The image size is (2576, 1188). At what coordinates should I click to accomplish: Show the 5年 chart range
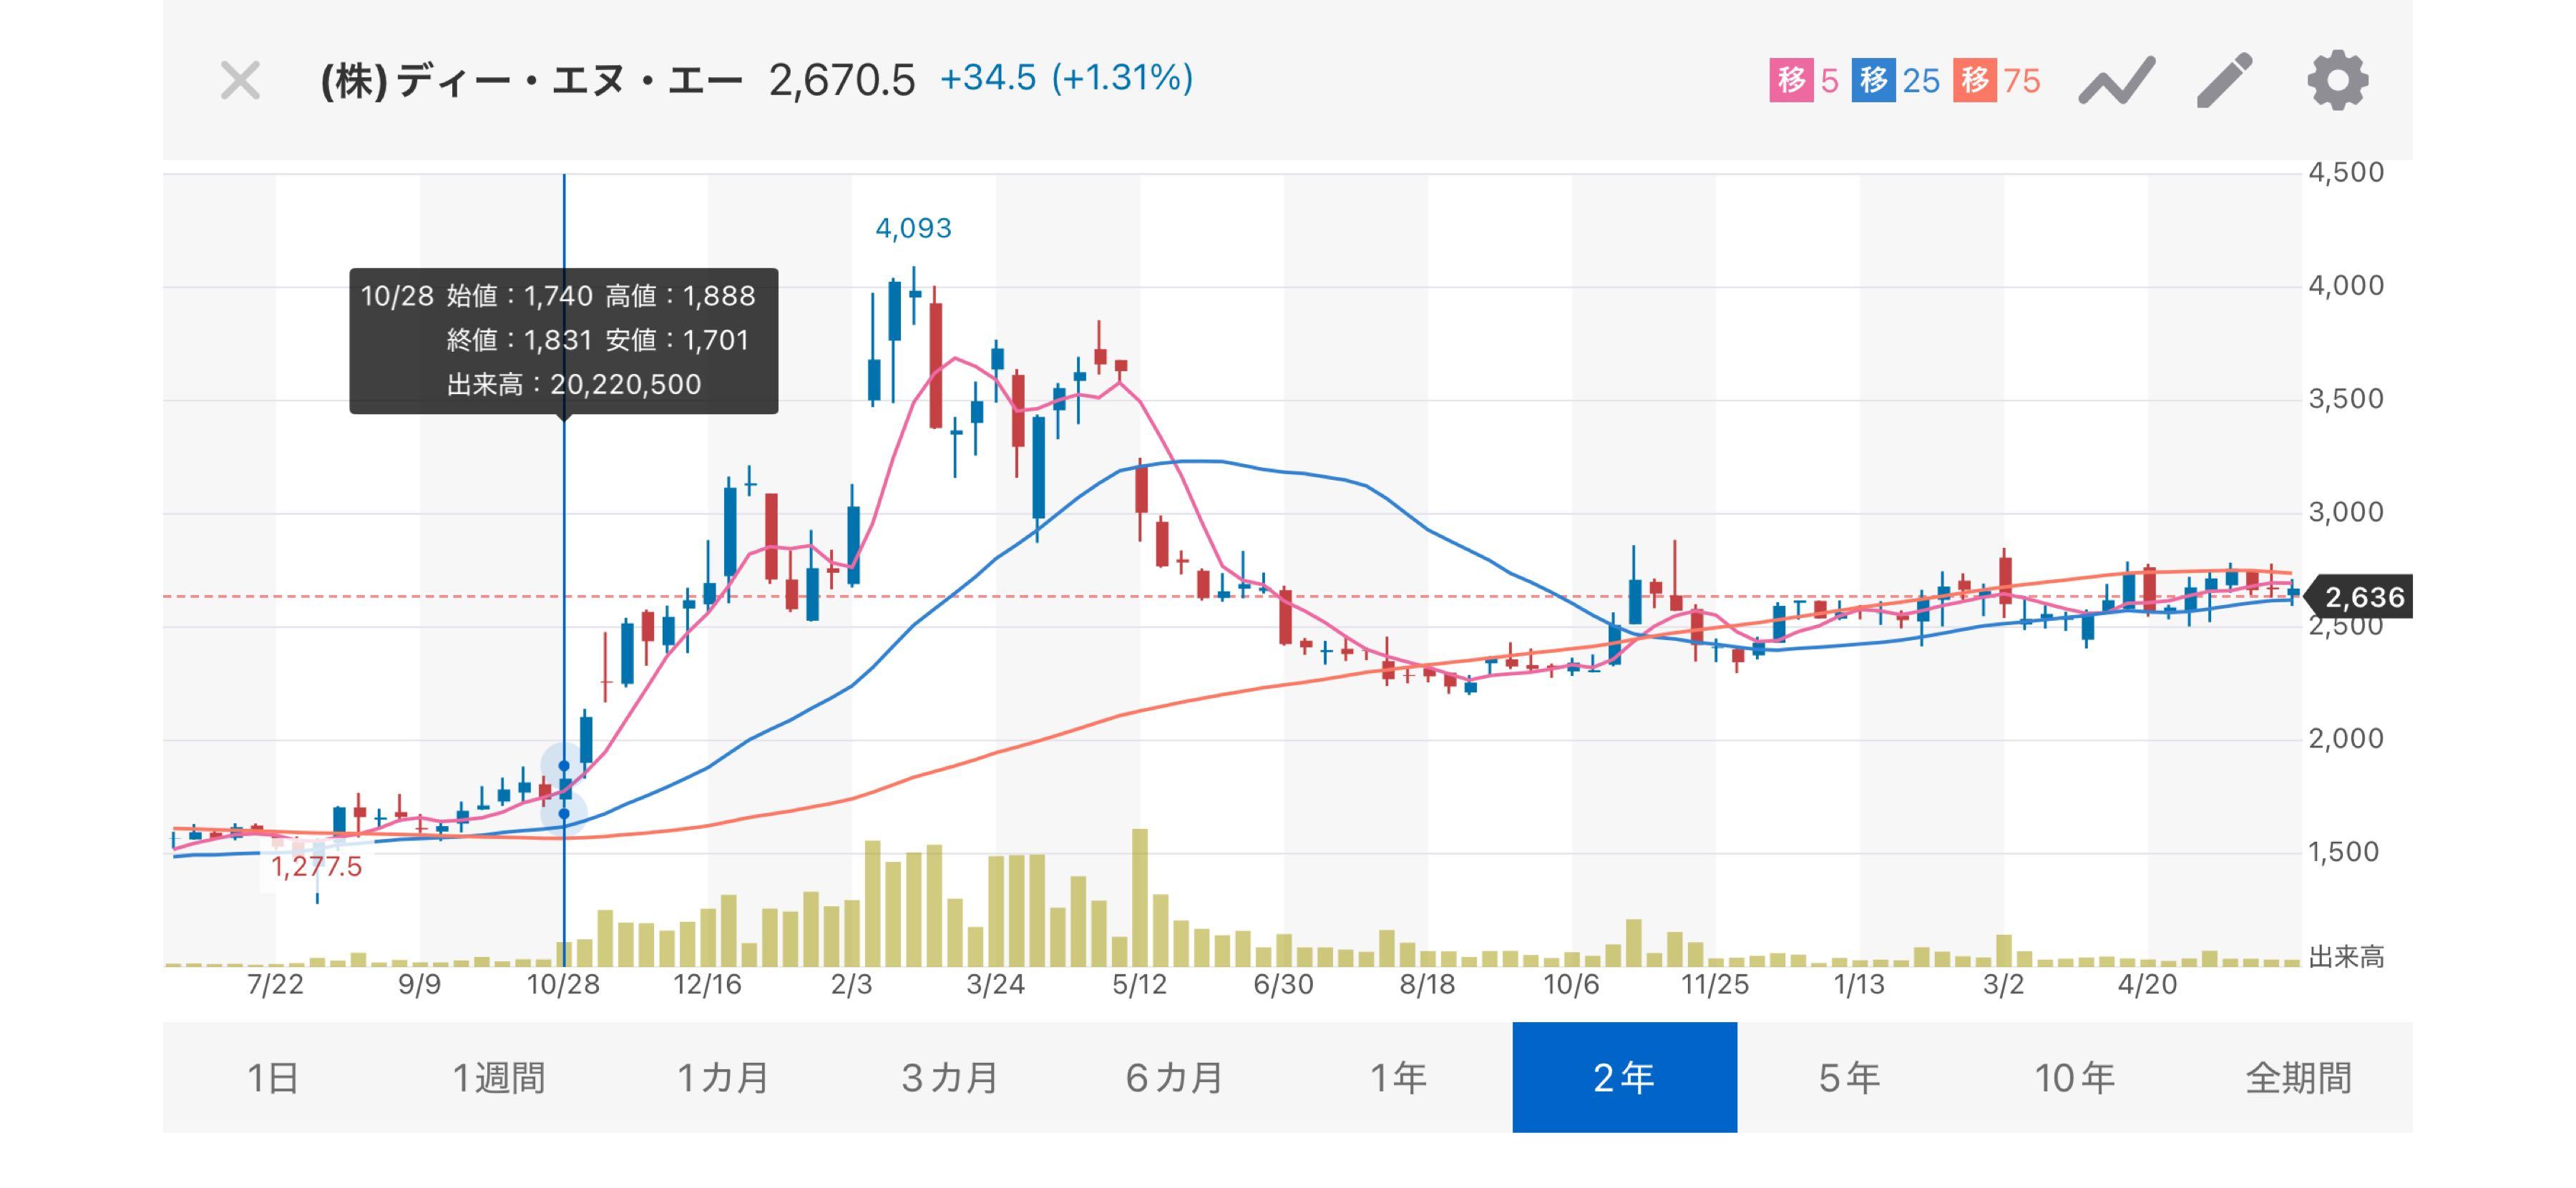pos(1850,1077)
